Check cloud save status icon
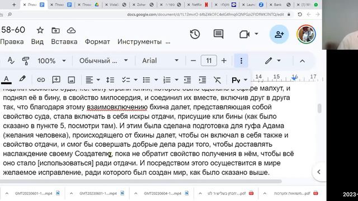This screenshot has height=201, width=358. [x=71, y=30]
